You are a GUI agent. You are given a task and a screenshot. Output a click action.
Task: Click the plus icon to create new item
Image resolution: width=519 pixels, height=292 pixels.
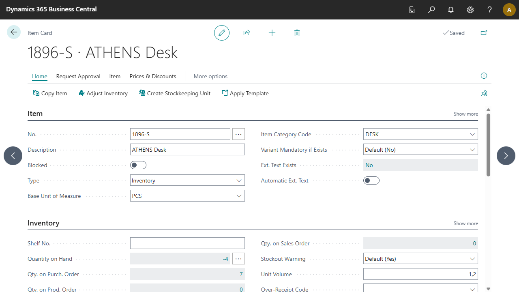(272, 33)
